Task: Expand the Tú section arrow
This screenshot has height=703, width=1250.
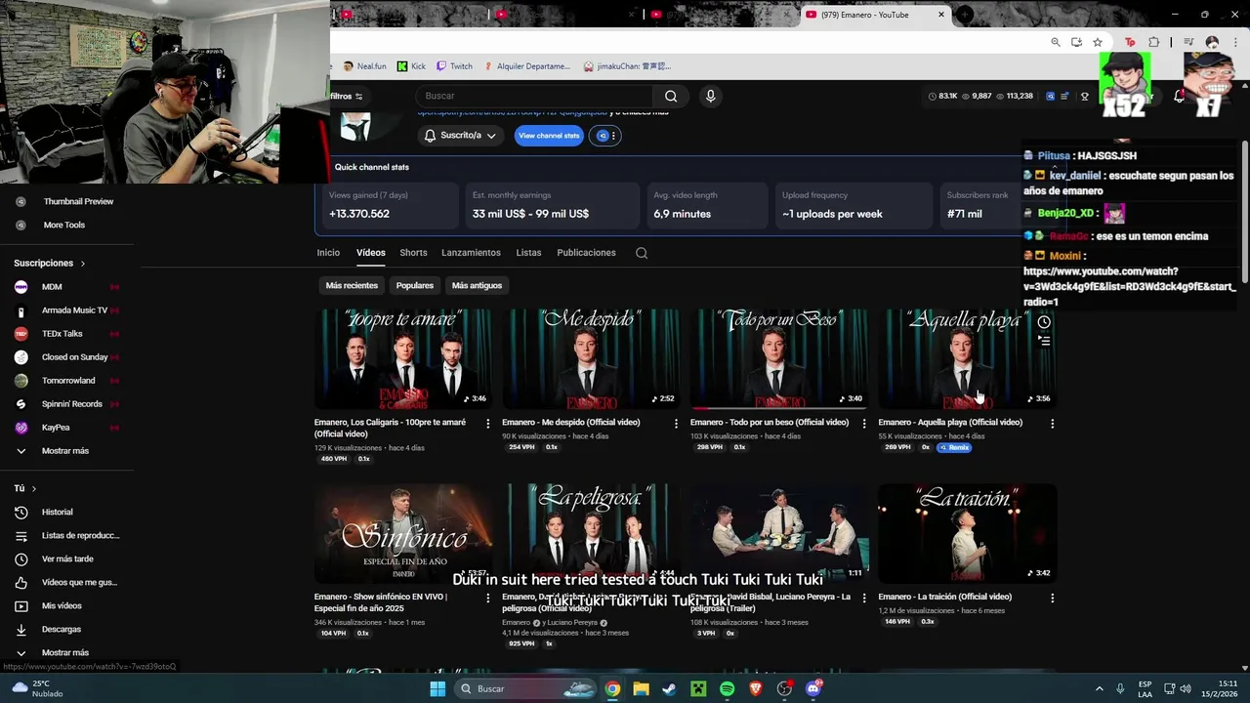Action: (x=34, y=488)
